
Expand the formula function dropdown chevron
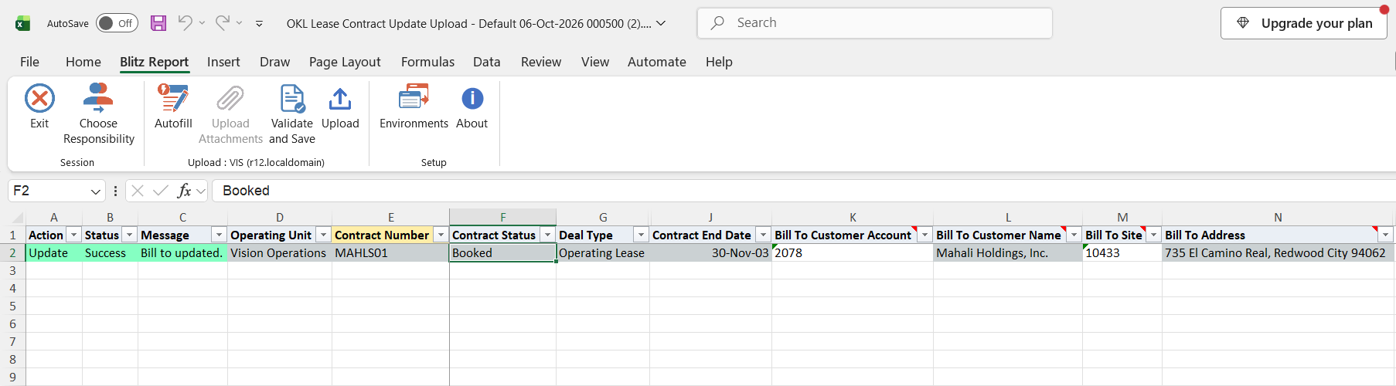201,191
